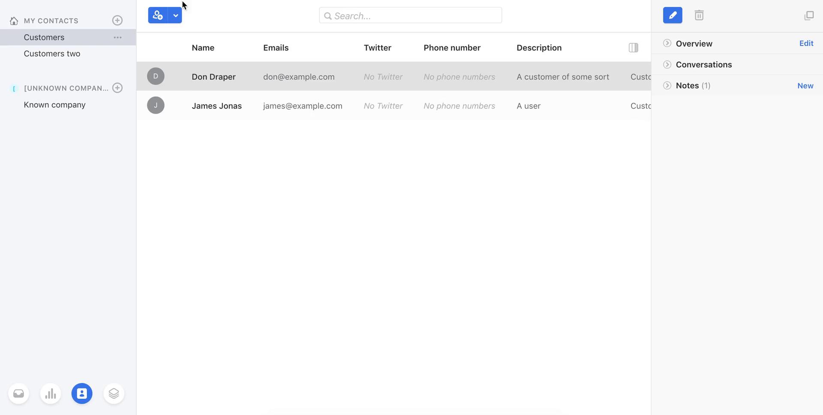Click the add contact button
Viewport: 823px width, 415px height.
click(158, 15)
